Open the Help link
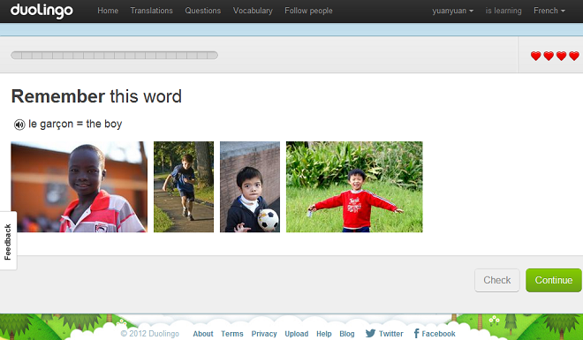Screen dimensions: 583x340 click(324, 334)
